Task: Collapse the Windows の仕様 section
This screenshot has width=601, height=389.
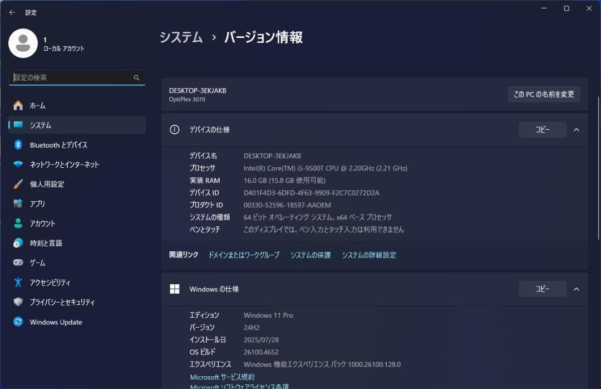Action: 577,289
